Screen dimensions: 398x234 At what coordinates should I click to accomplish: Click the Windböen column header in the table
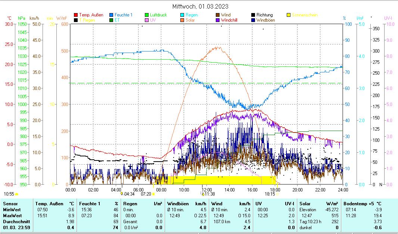tap(178, 204)
